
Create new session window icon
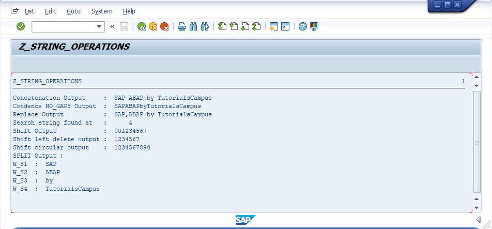click(x=274, y=26)
